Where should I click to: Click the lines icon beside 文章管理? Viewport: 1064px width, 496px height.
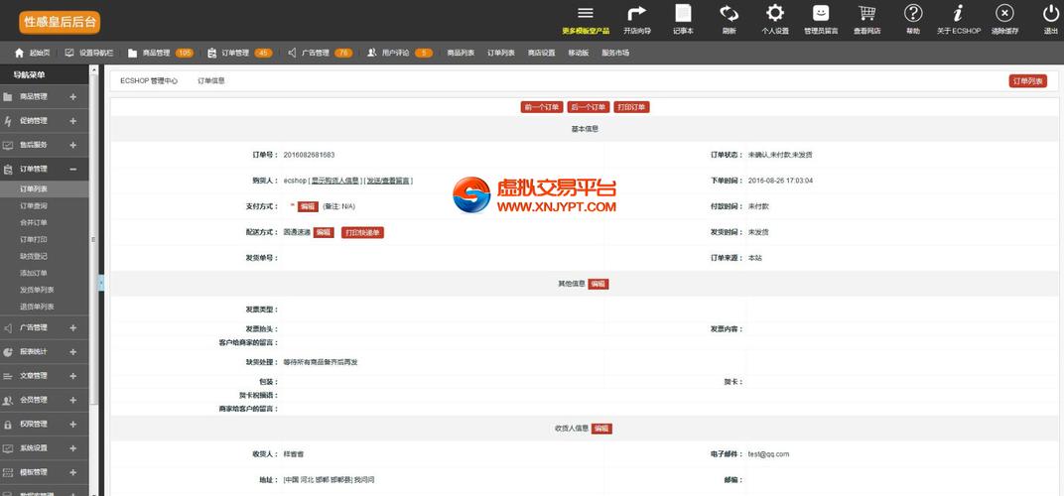pyautogui.click(x=8, y=376)
